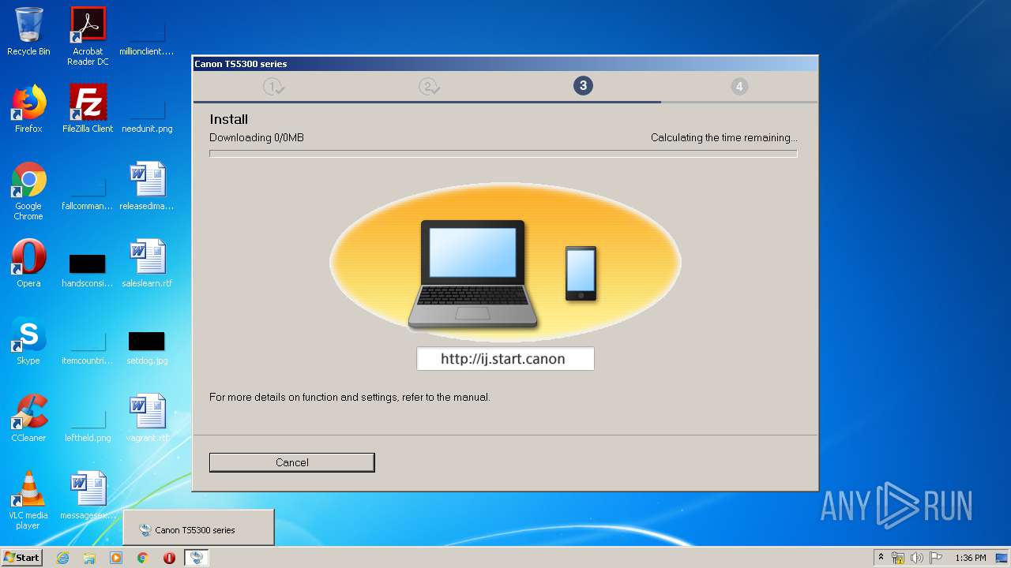Click the Install heading text
The image size is (1011, 568).
(x=229, y=119)
